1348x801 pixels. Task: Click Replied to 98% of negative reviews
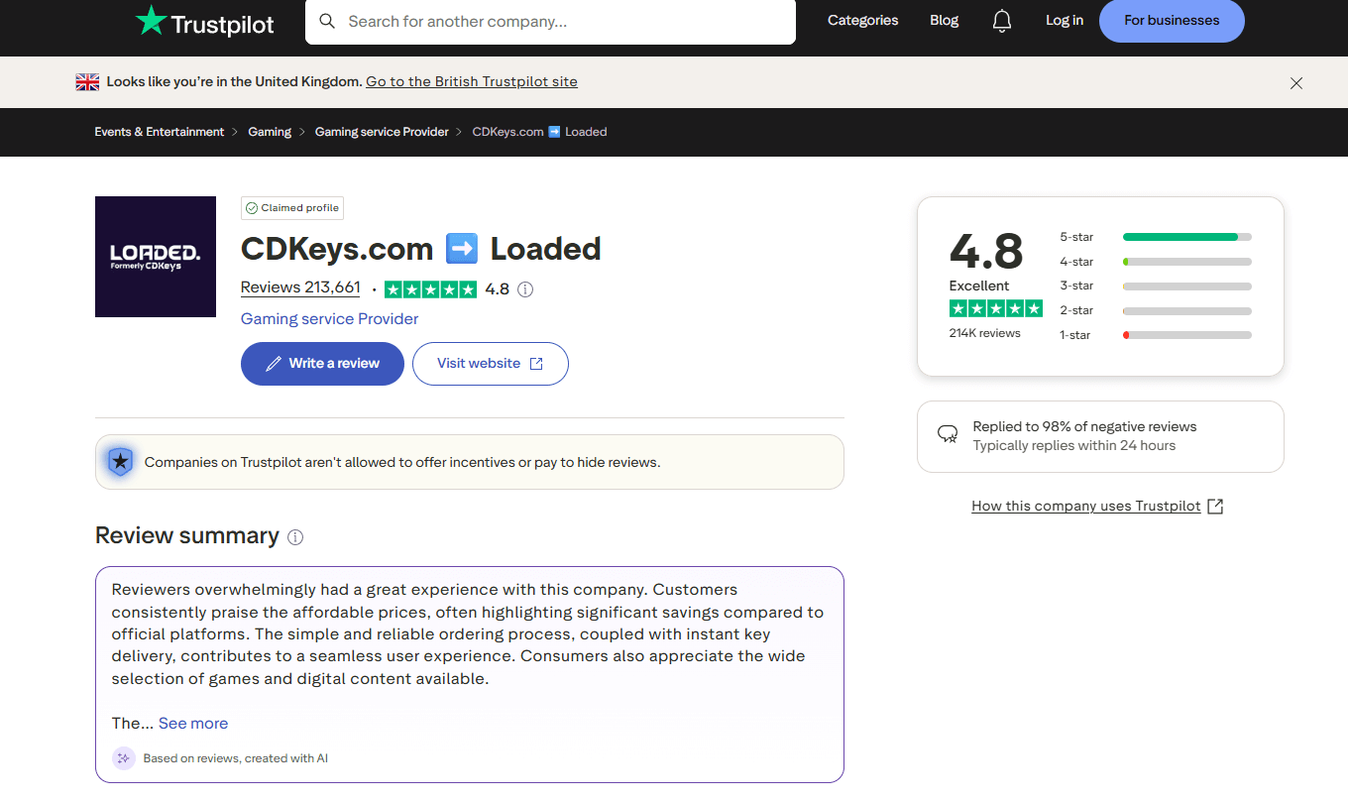(1084, 426)
